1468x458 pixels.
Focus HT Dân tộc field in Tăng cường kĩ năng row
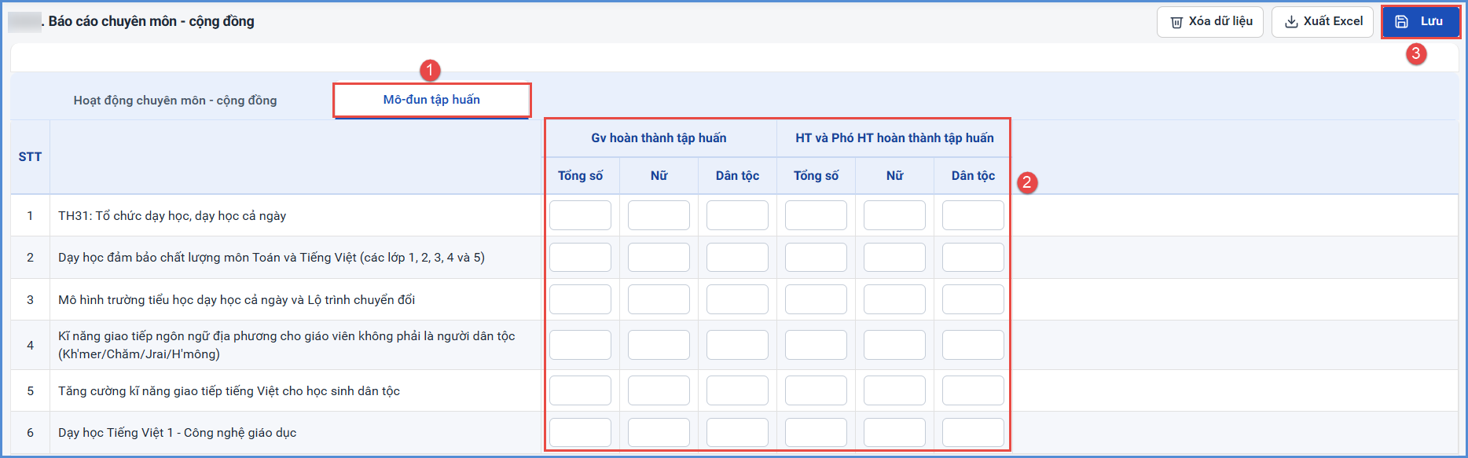pyautogui.click(x=973, y=390)
